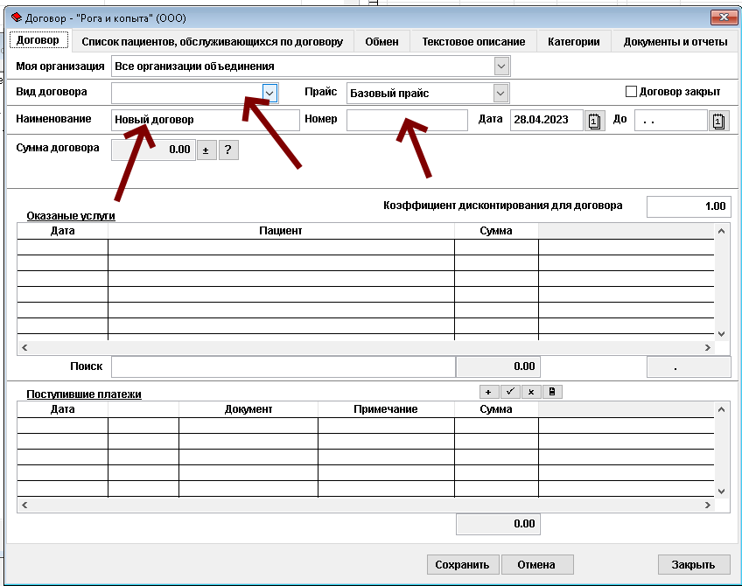Viewport: 742px width, 586px height.
Task: Click the Закрыть button
Action: point(693,564)
